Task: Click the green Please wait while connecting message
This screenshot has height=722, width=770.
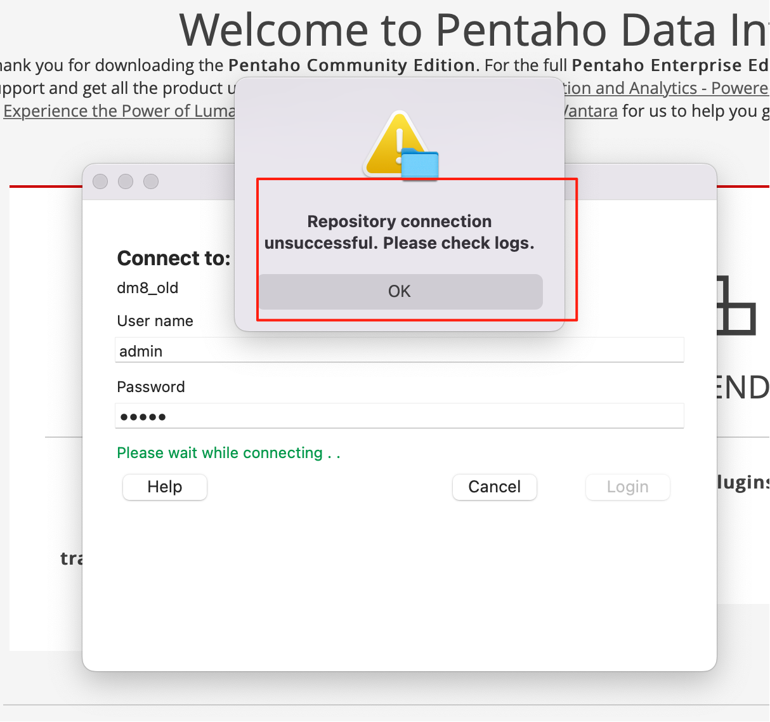Action: pyautogui.click(x=229, y=453)
